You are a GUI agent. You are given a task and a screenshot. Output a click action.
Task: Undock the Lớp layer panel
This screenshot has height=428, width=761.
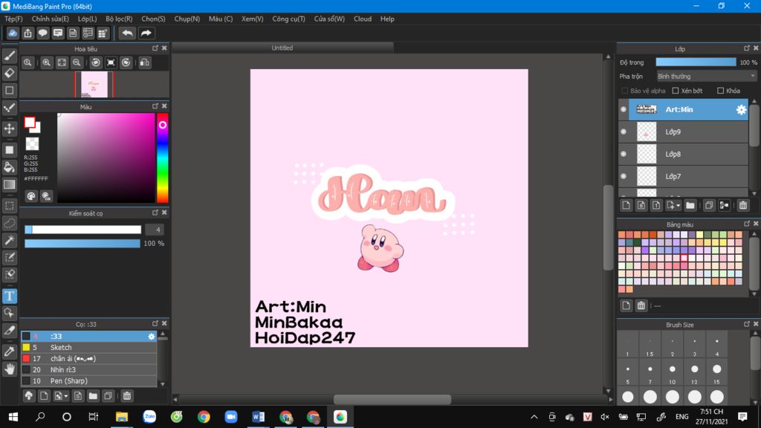(746, 48)
